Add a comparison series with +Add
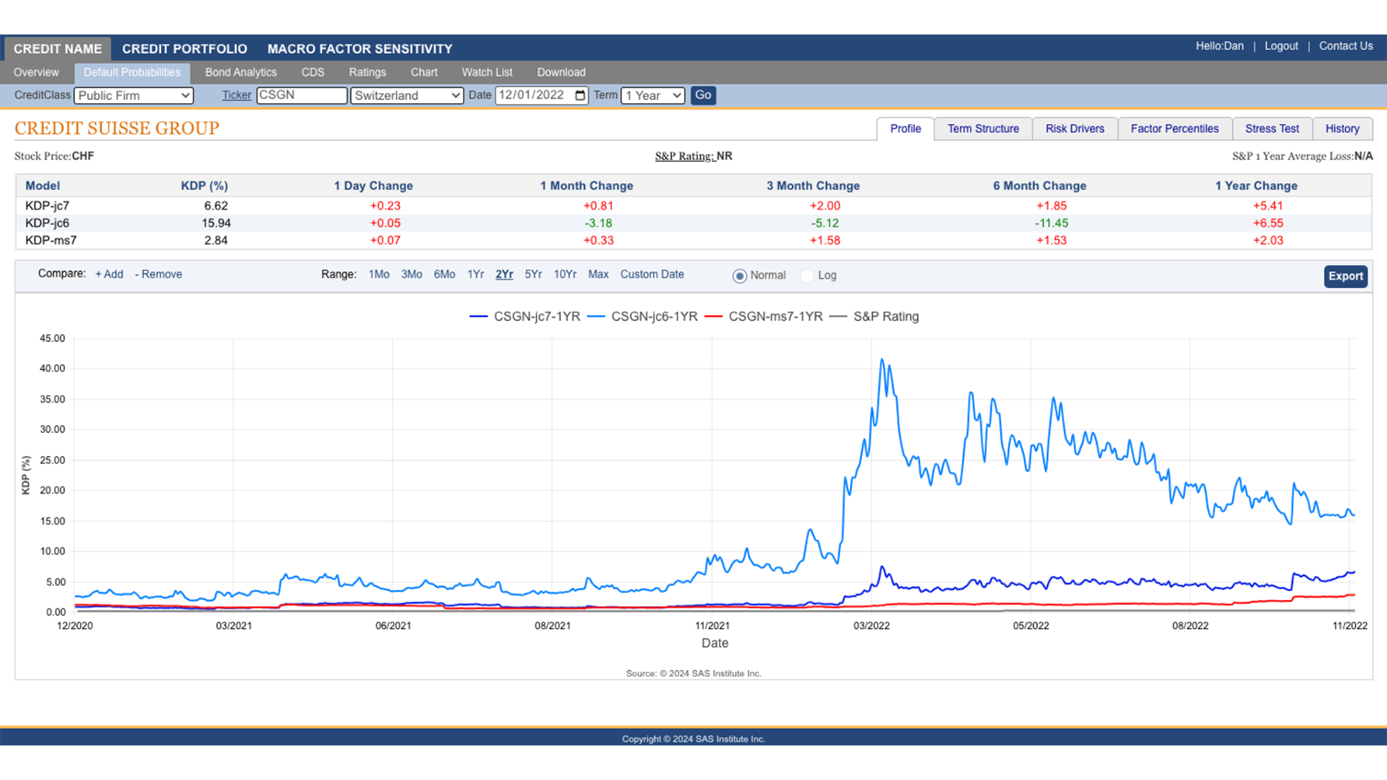Screen dimensions: 1387x780 point(109,274)
